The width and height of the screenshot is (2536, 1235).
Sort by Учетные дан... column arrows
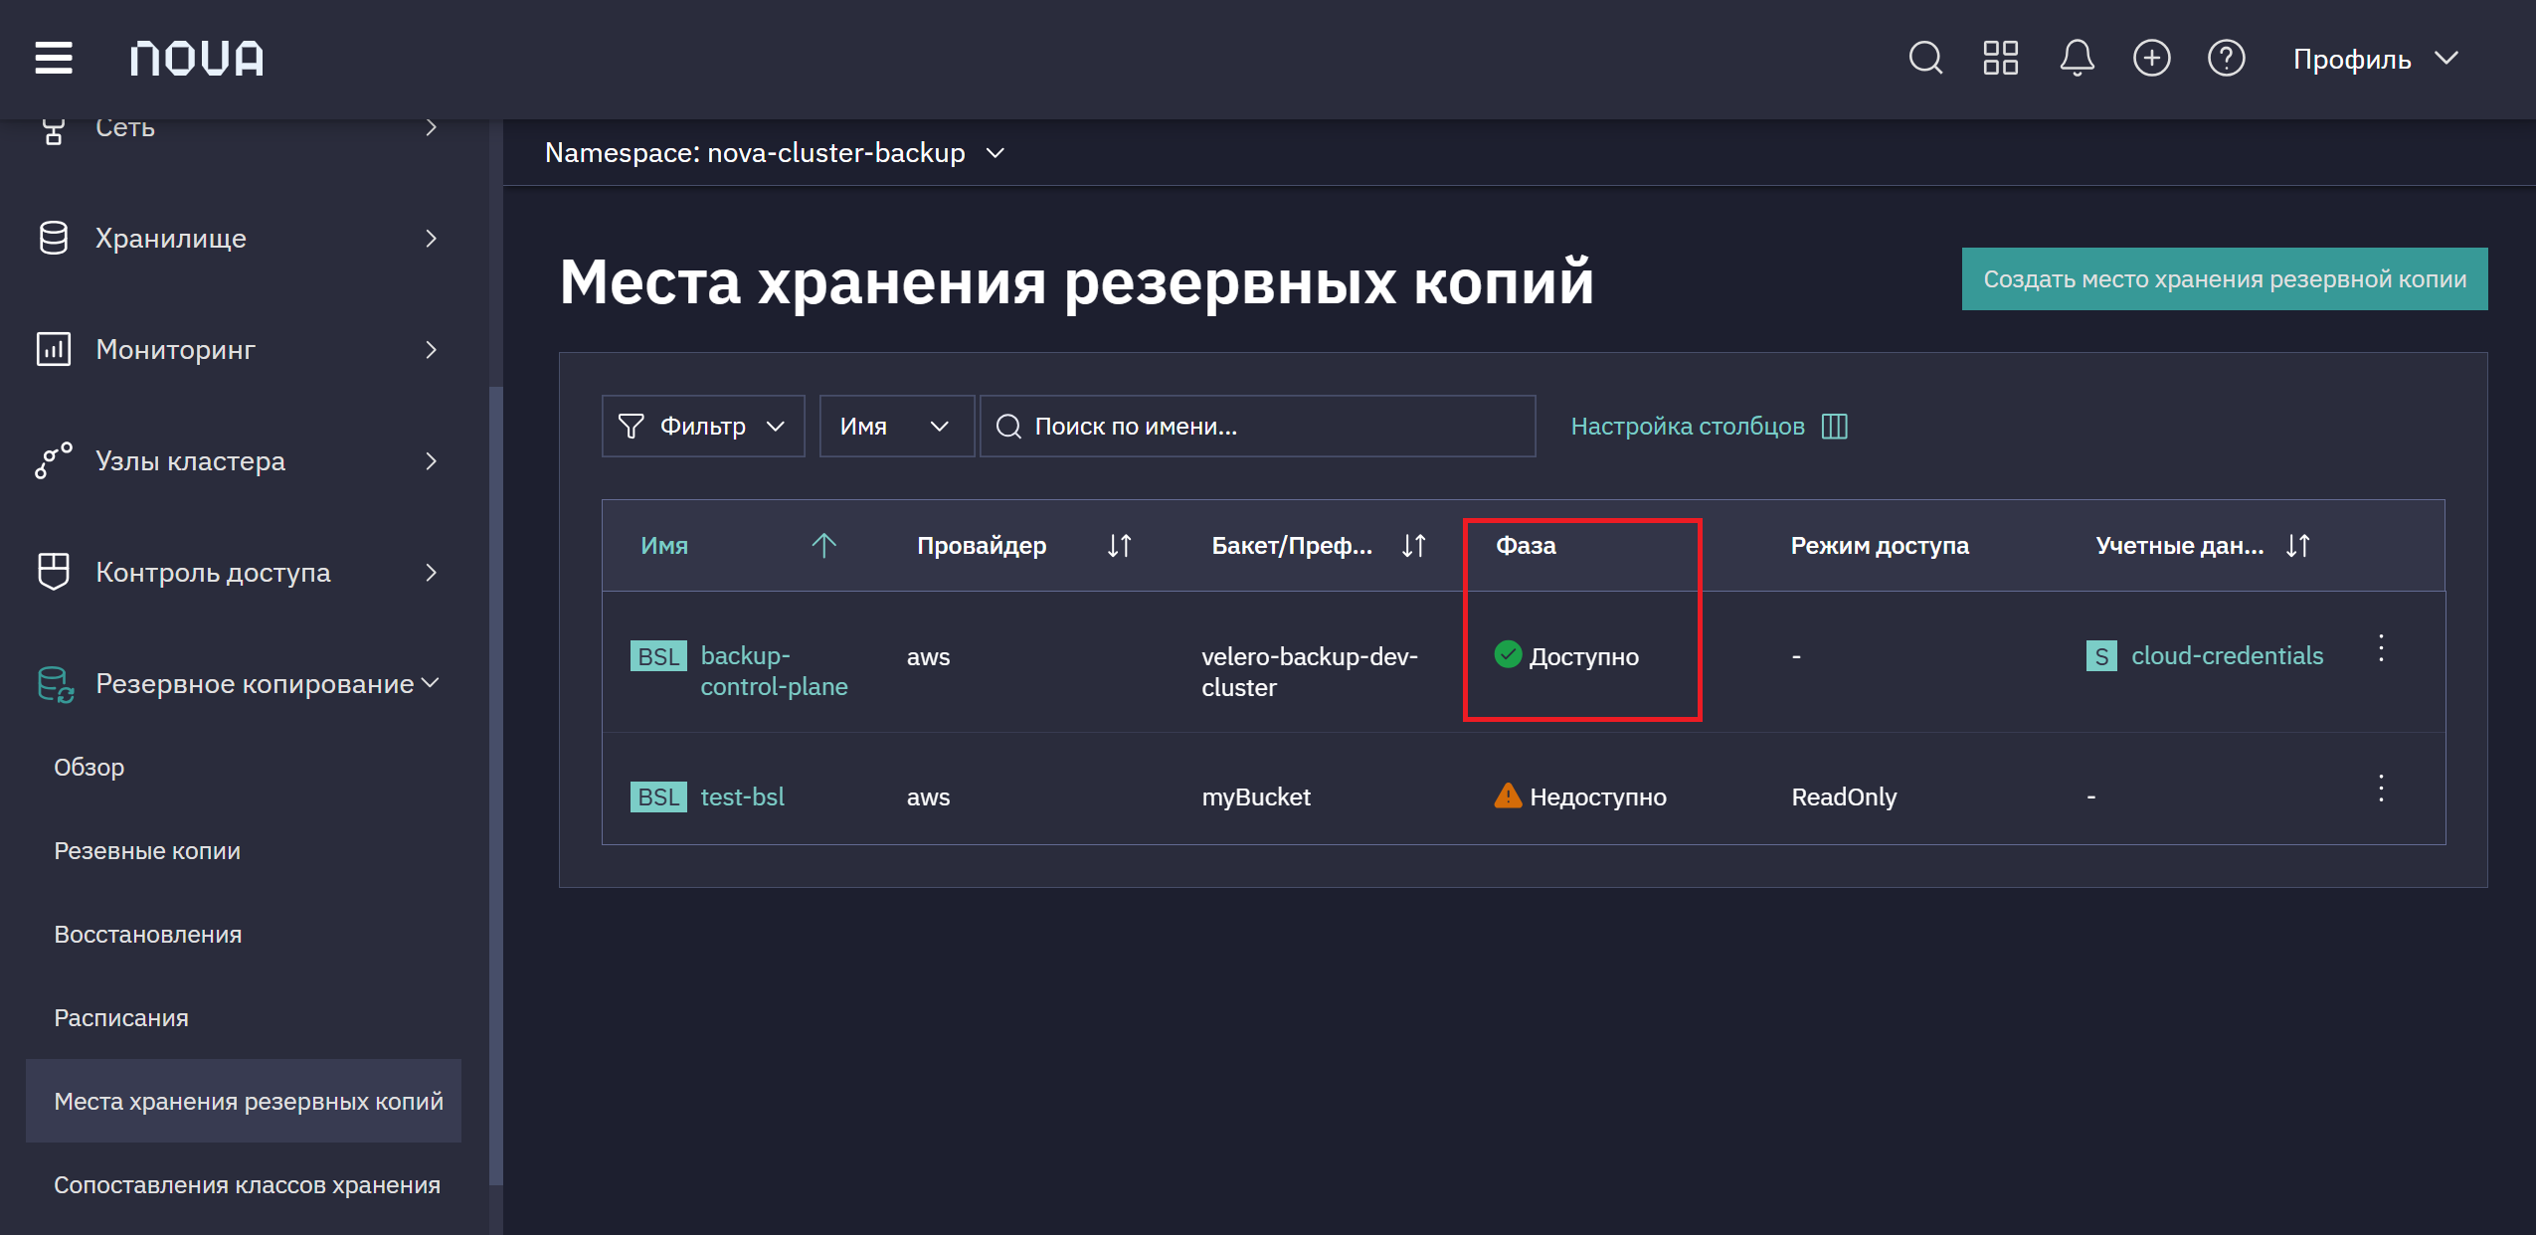tap(2297, 545)
